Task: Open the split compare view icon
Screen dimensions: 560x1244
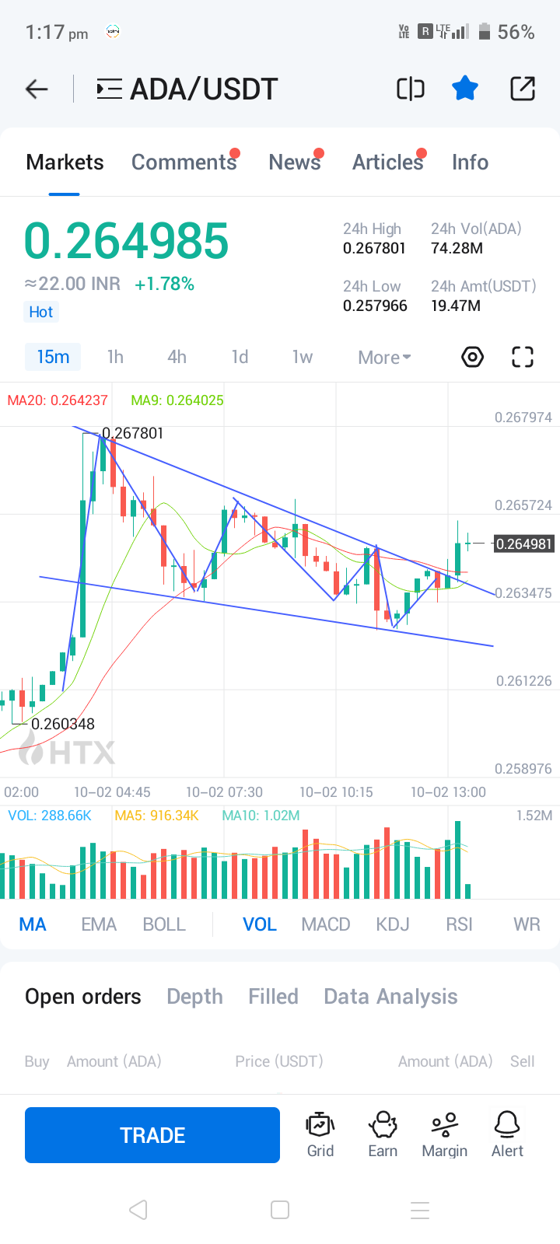Action: pos(411,89)
